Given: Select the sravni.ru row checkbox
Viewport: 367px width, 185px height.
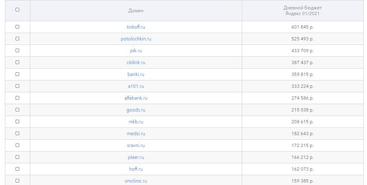Looking at the screenshot, I should [x=17, y=145].
